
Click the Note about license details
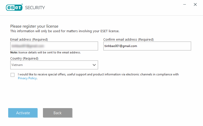click(x=46, y=52)
